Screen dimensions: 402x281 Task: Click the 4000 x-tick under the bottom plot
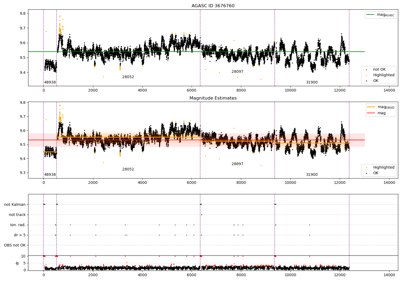click(142, 275)
